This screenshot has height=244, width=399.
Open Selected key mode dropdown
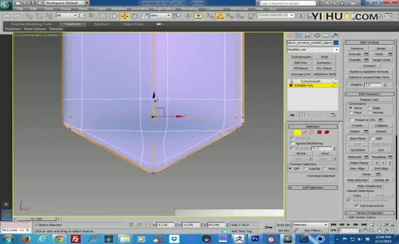tap(310, 225)
